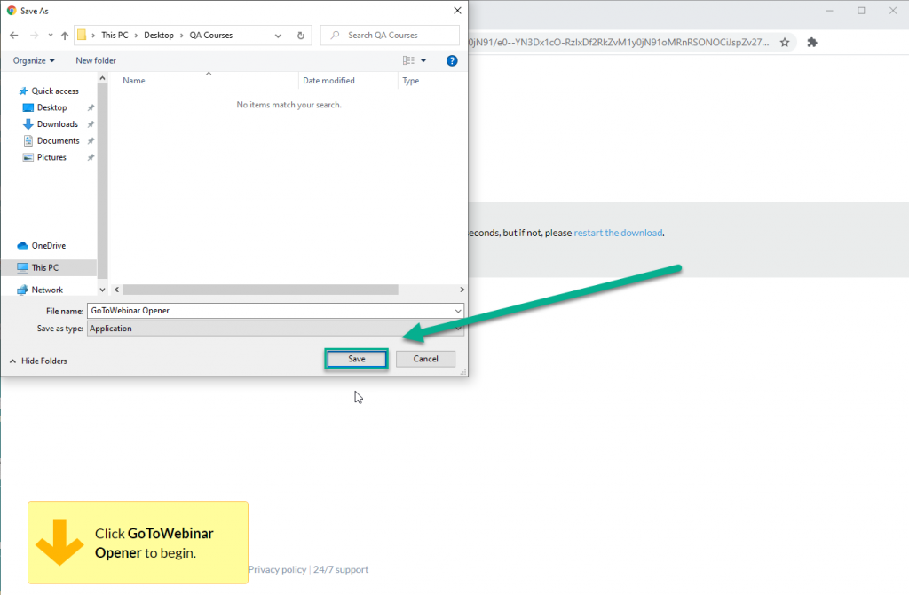This screenshot has width=909, height=595.
Task: Click file list scroll left arrow
Action: pos(116,290)
